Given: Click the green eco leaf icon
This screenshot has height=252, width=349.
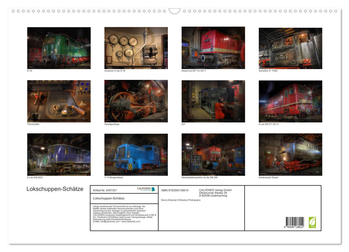Looking at the screenshot, I should [312, 222].
